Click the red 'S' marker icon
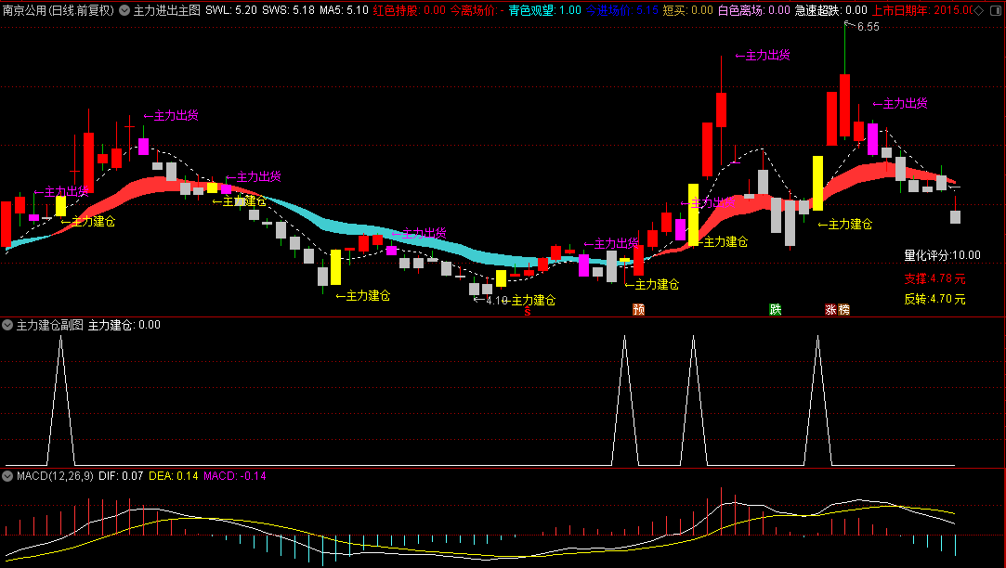The image size is (1006, 568). tap(528, 311)
